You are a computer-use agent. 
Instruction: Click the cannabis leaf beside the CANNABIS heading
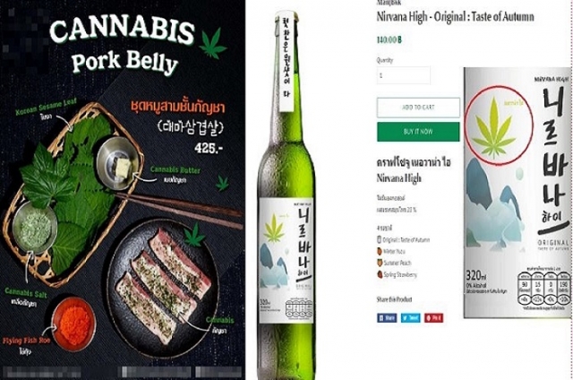click(213, 43)
